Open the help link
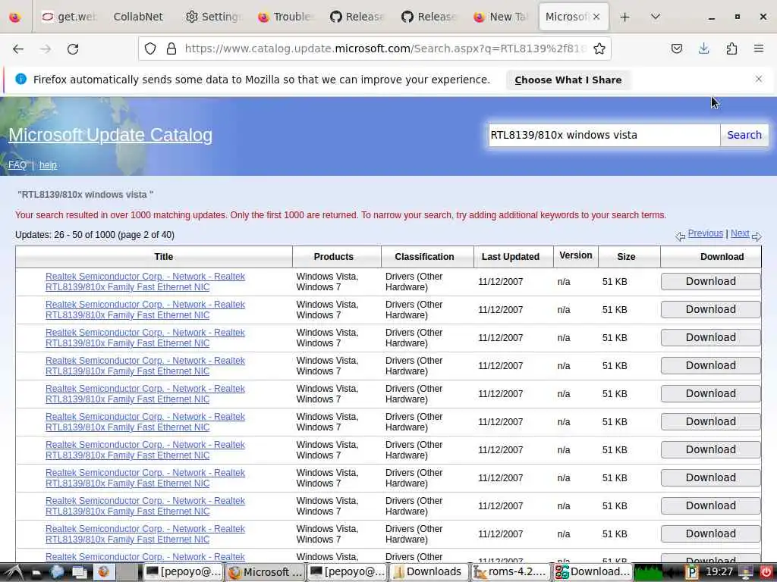This screenshot has width=777, height=582. [x=48, y=164]
